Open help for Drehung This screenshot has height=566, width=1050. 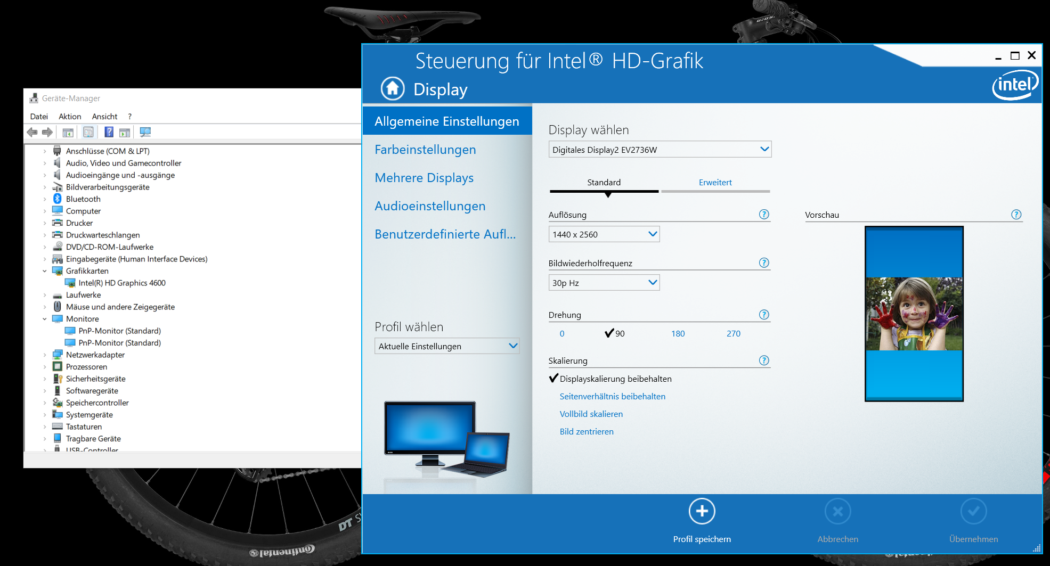coord(764,314)
